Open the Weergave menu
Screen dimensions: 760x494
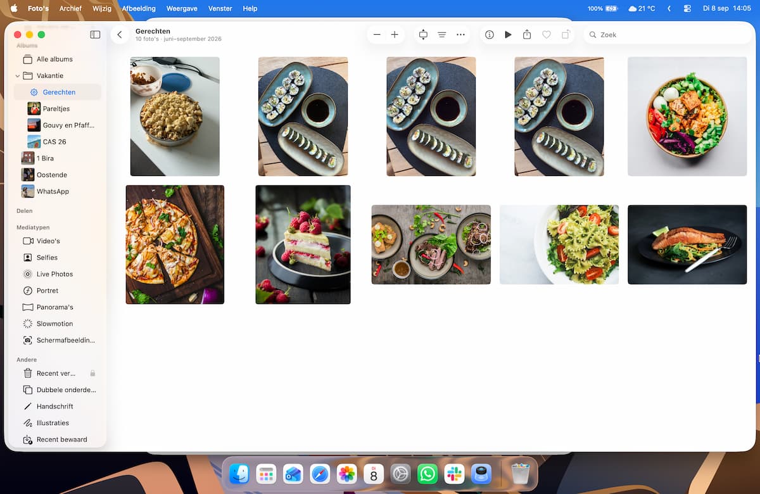point(182,9)
